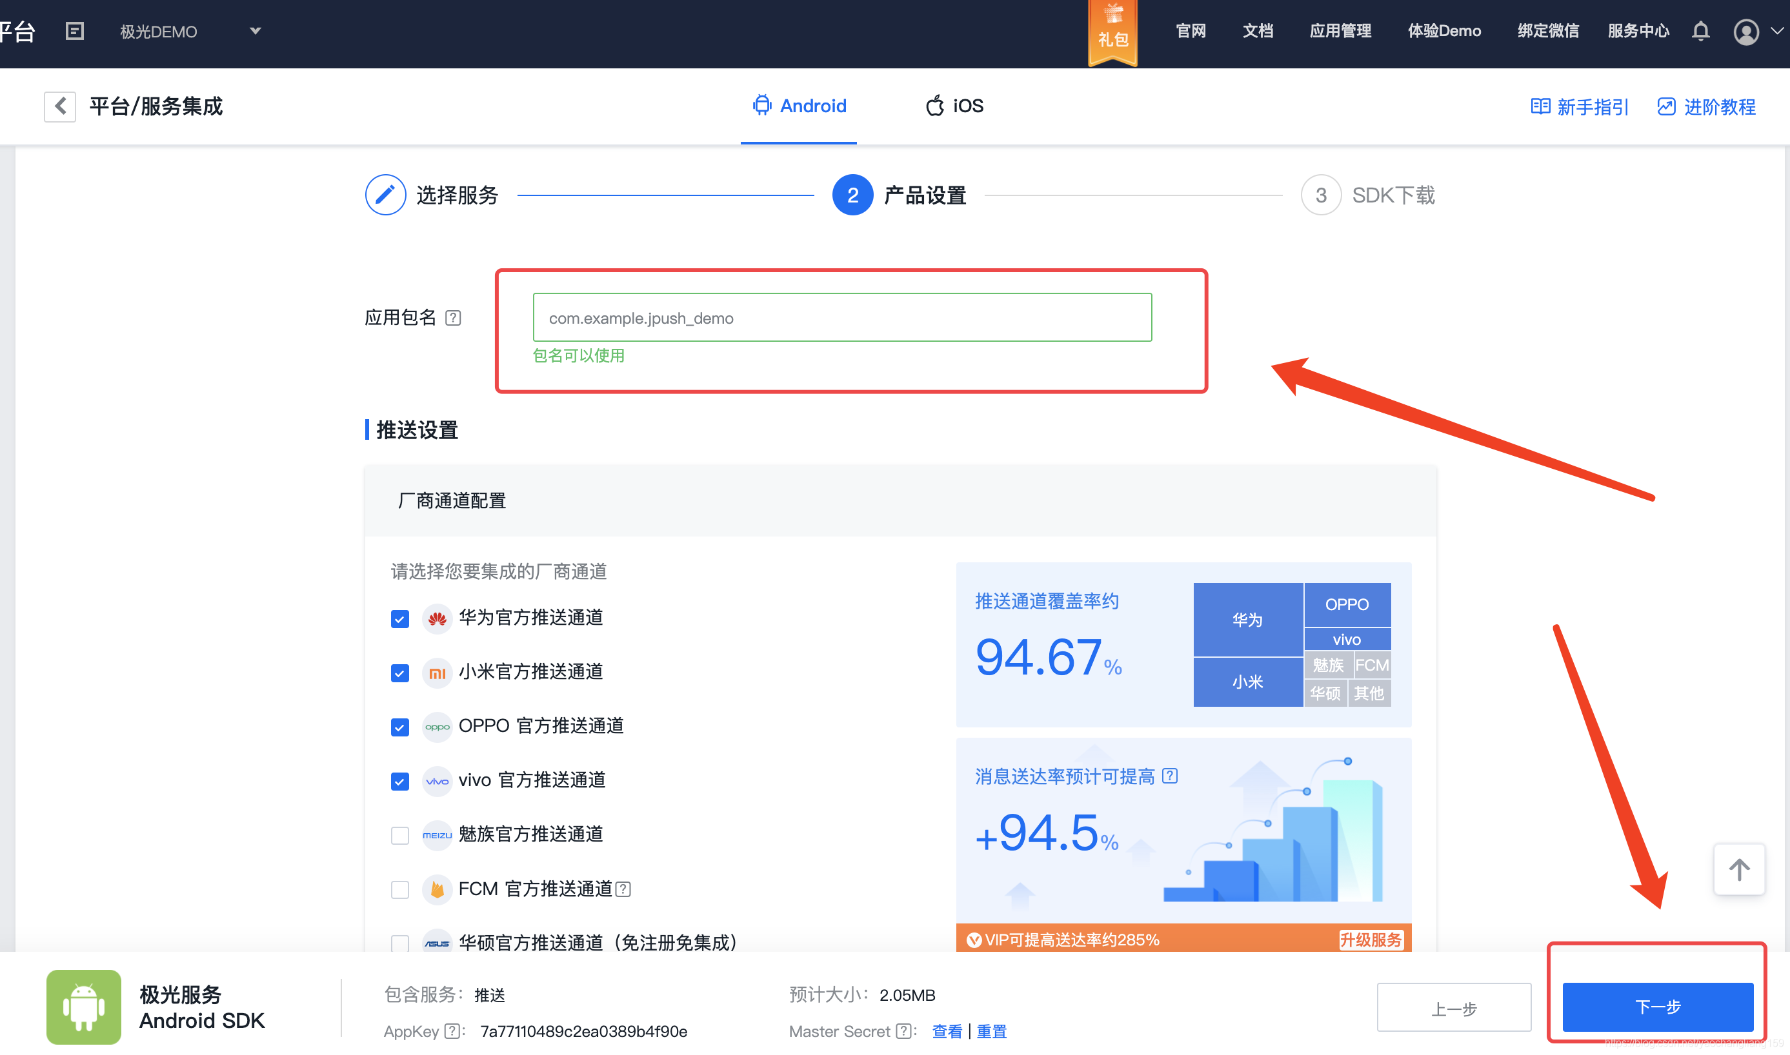Screen dimensions: 1790x1055
Task: Enable FCM 官方推送通道 checkbox
Action: pyautogui.click(x=399, y=889)
